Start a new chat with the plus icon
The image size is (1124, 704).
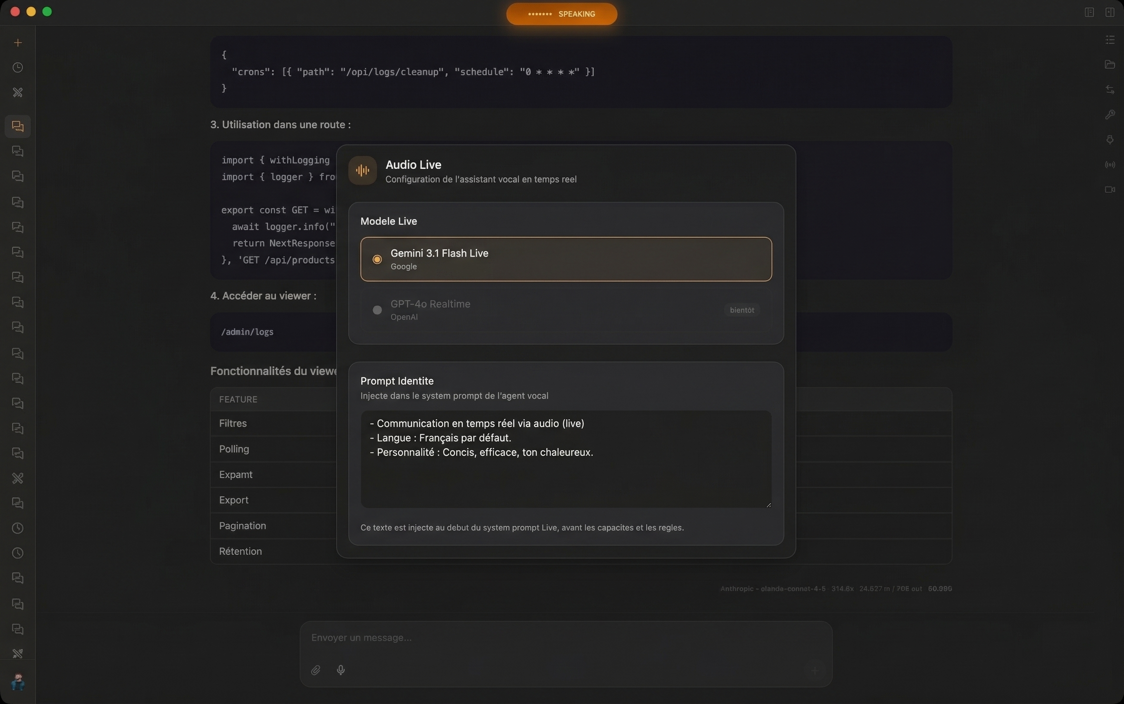pyautogui.click(x=18, y=43)
